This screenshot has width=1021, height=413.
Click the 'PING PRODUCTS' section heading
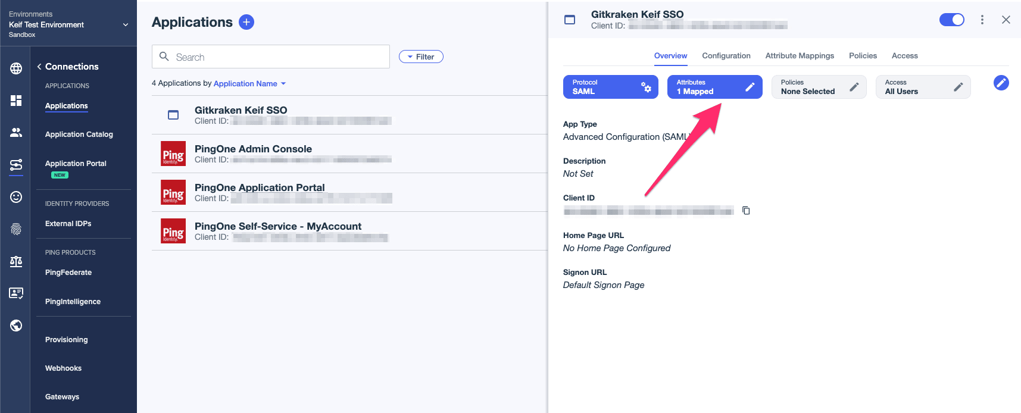(70, 252)
